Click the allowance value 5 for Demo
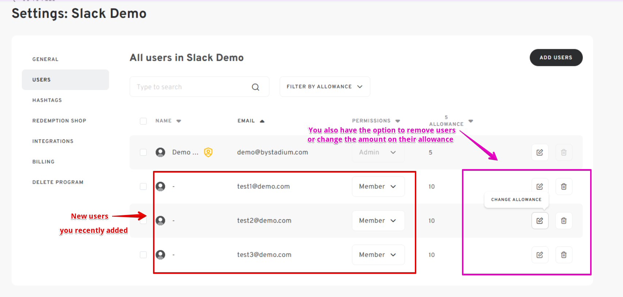The width and height of the screenshot is (623, 297). pyautogui.click(x=431, y=152)
